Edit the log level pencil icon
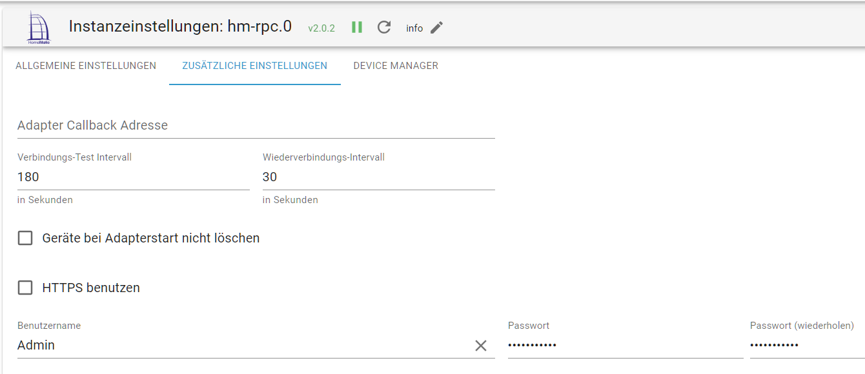 tap(437, 27)
